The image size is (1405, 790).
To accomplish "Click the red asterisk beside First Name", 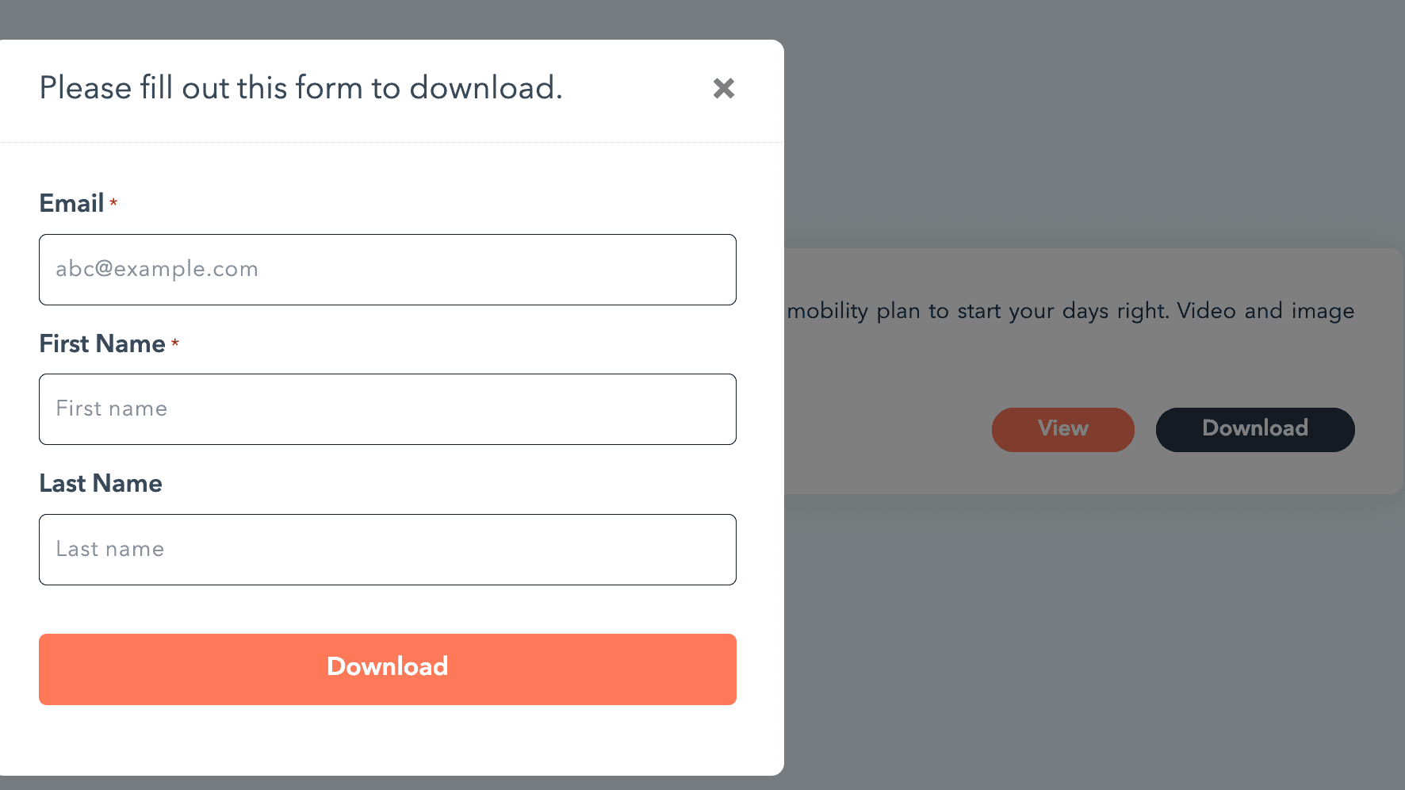I will pos(175,343).
